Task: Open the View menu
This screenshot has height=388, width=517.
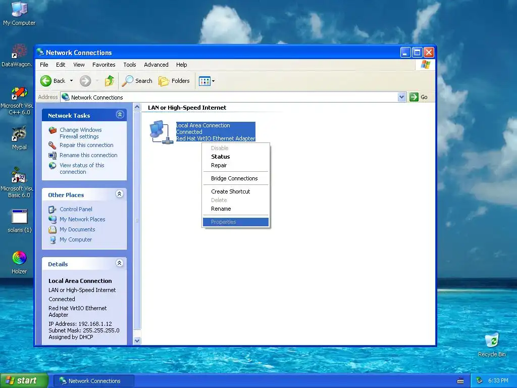Action: click(x=79, y=65)
